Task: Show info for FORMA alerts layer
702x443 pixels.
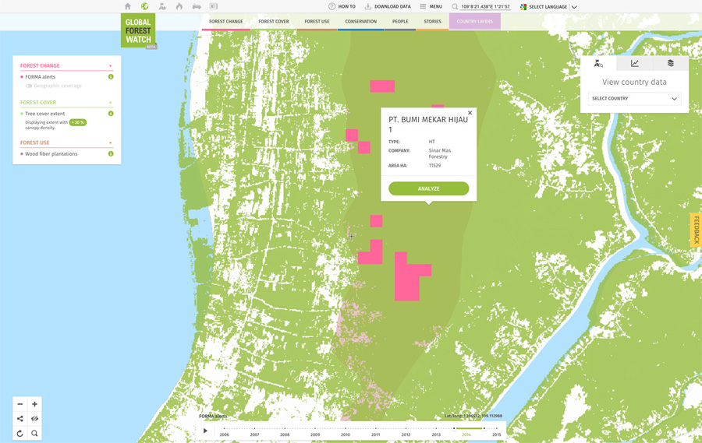Action: (111, 77)
